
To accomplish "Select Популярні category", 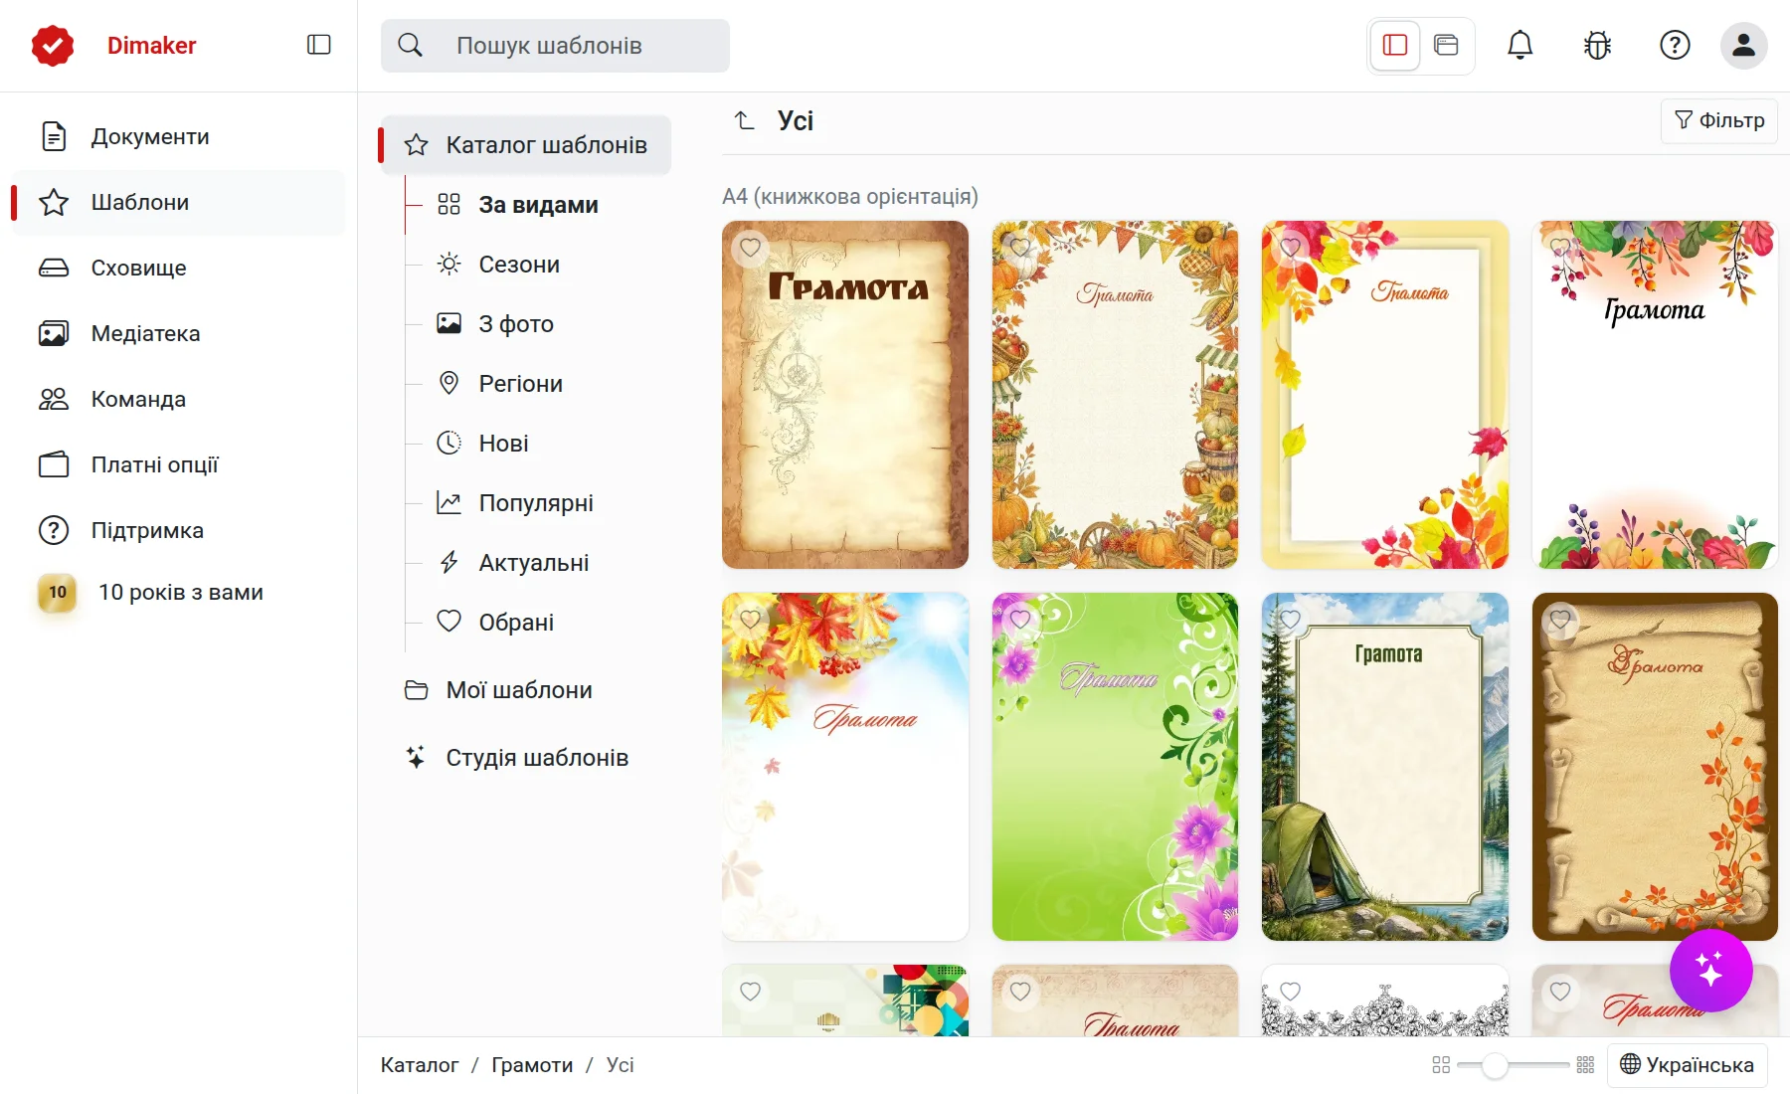I will click(x=538, y=503).
